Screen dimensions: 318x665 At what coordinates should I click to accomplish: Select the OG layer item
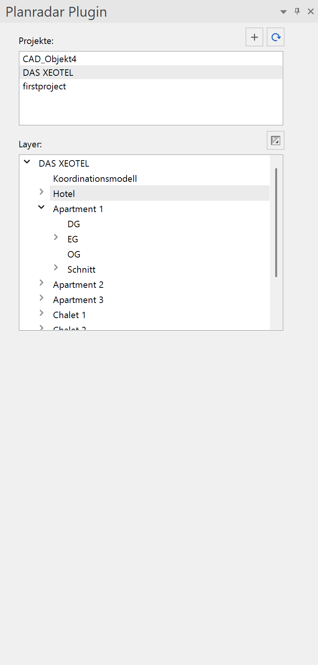(74, 254)
